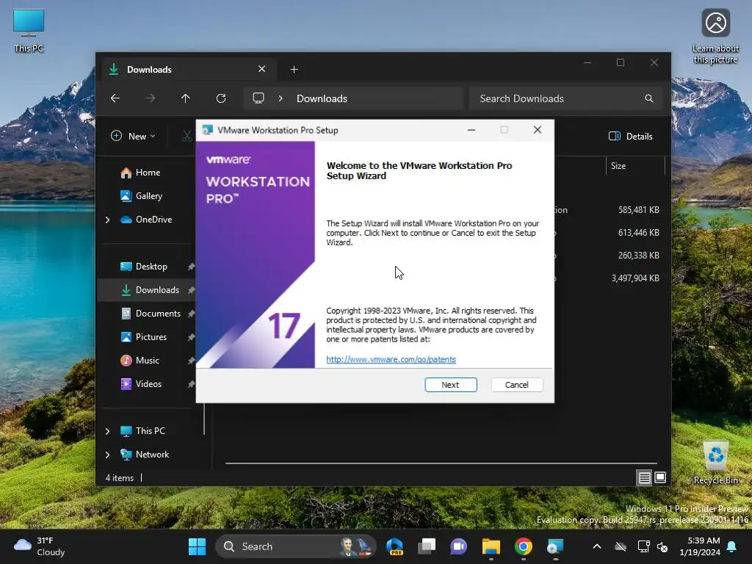
Task: Expand the Network tree node
Action: pos(107,455)
